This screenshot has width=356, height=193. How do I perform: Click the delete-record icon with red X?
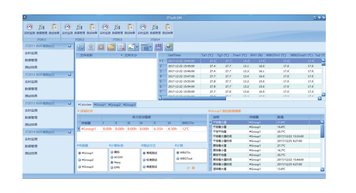121,47
